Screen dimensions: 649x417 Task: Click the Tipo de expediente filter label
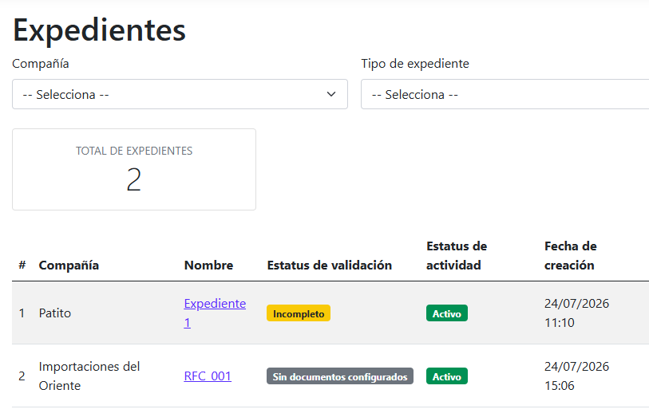pos(415,64)
